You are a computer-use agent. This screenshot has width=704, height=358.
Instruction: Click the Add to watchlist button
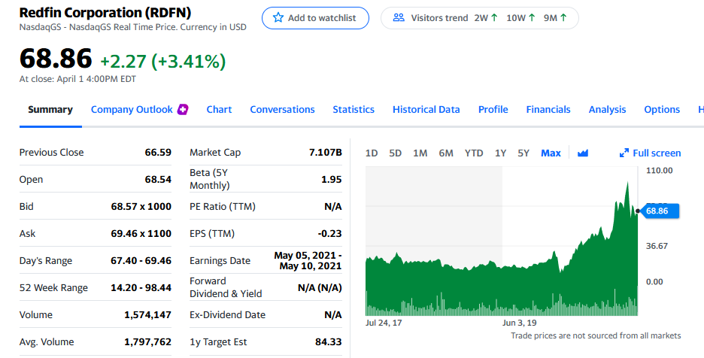click(315, 18)
